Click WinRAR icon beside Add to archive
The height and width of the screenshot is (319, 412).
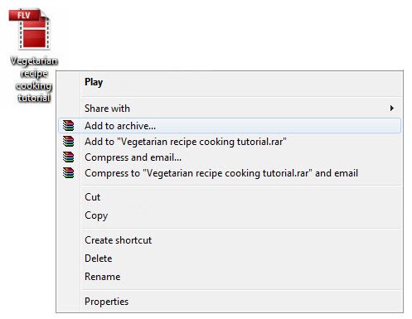68,126
